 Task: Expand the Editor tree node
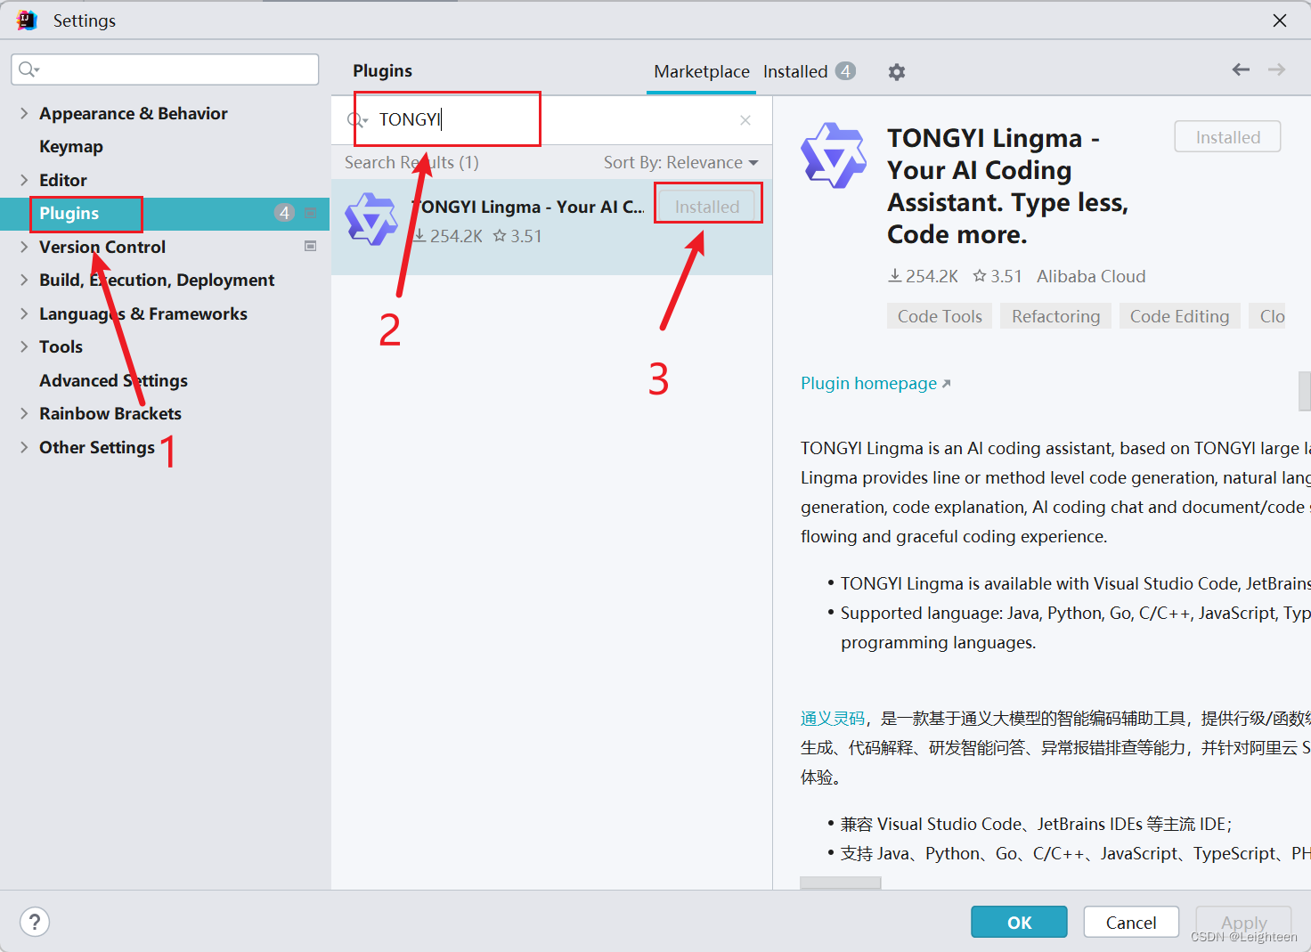click(24, 180)
